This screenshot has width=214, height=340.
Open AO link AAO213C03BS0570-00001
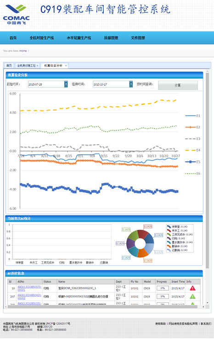click(x=29, y=288)
